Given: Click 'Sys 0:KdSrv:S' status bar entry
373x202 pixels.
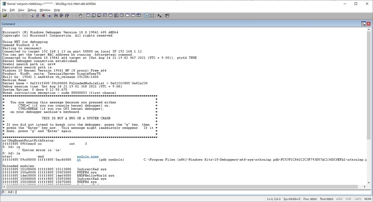Looking at the screenshot, I should [292, 199].
